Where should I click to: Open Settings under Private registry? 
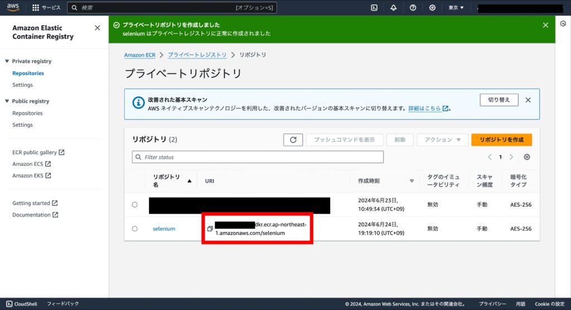22,85
